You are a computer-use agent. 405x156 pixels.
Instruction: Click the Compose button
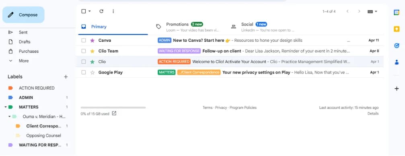[23, 15]
